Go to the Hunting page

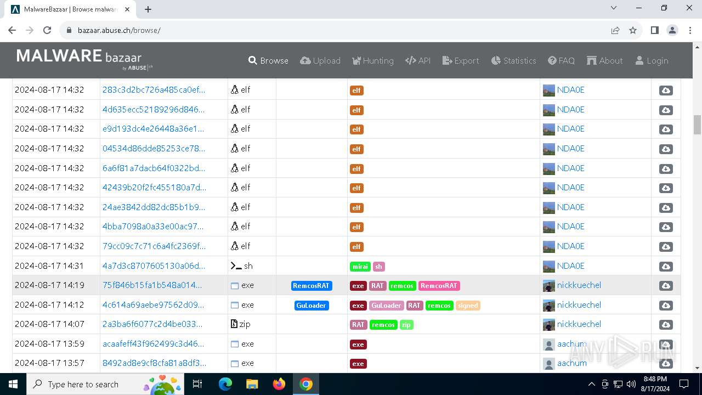tap(373, 60)
